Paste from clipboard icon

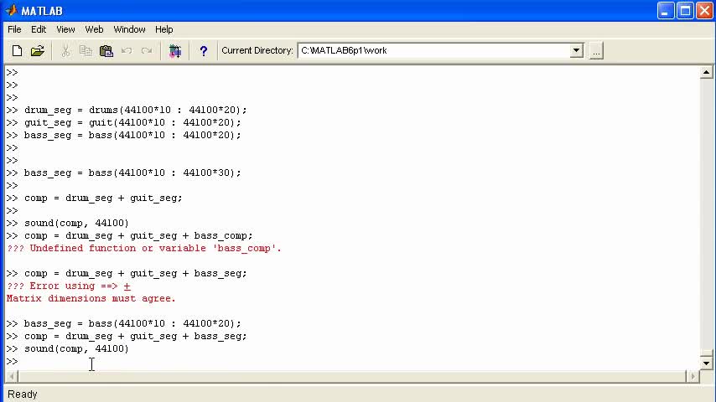[106, 50]
